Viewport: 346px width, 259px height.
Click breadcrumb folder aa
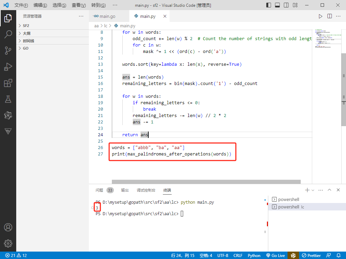(96, 26)
